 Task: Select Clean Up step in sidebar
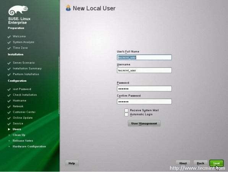19,135
